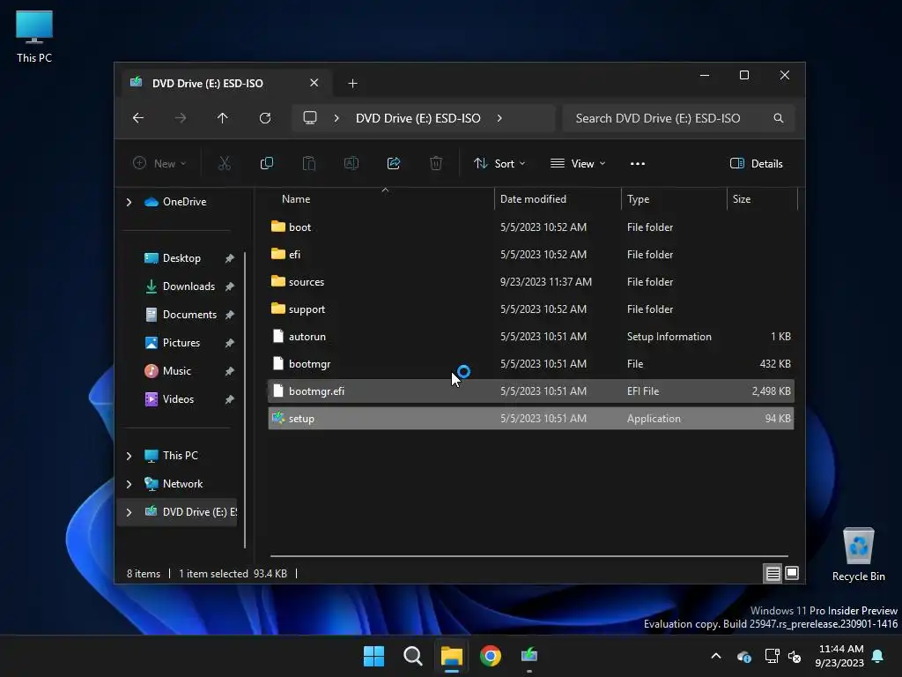Open the Start menu
Viewport: 902px width, 677px height.
373,656
